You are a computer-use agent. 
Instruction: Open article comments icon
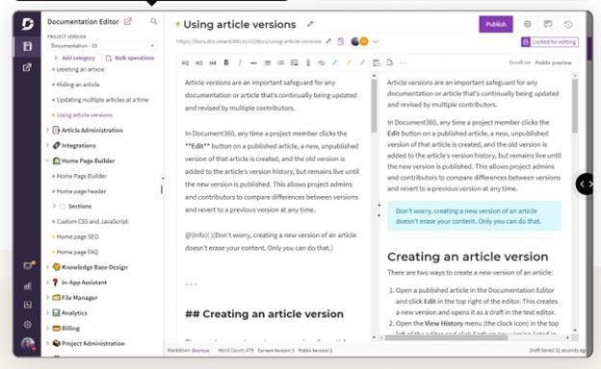point(548,24)
